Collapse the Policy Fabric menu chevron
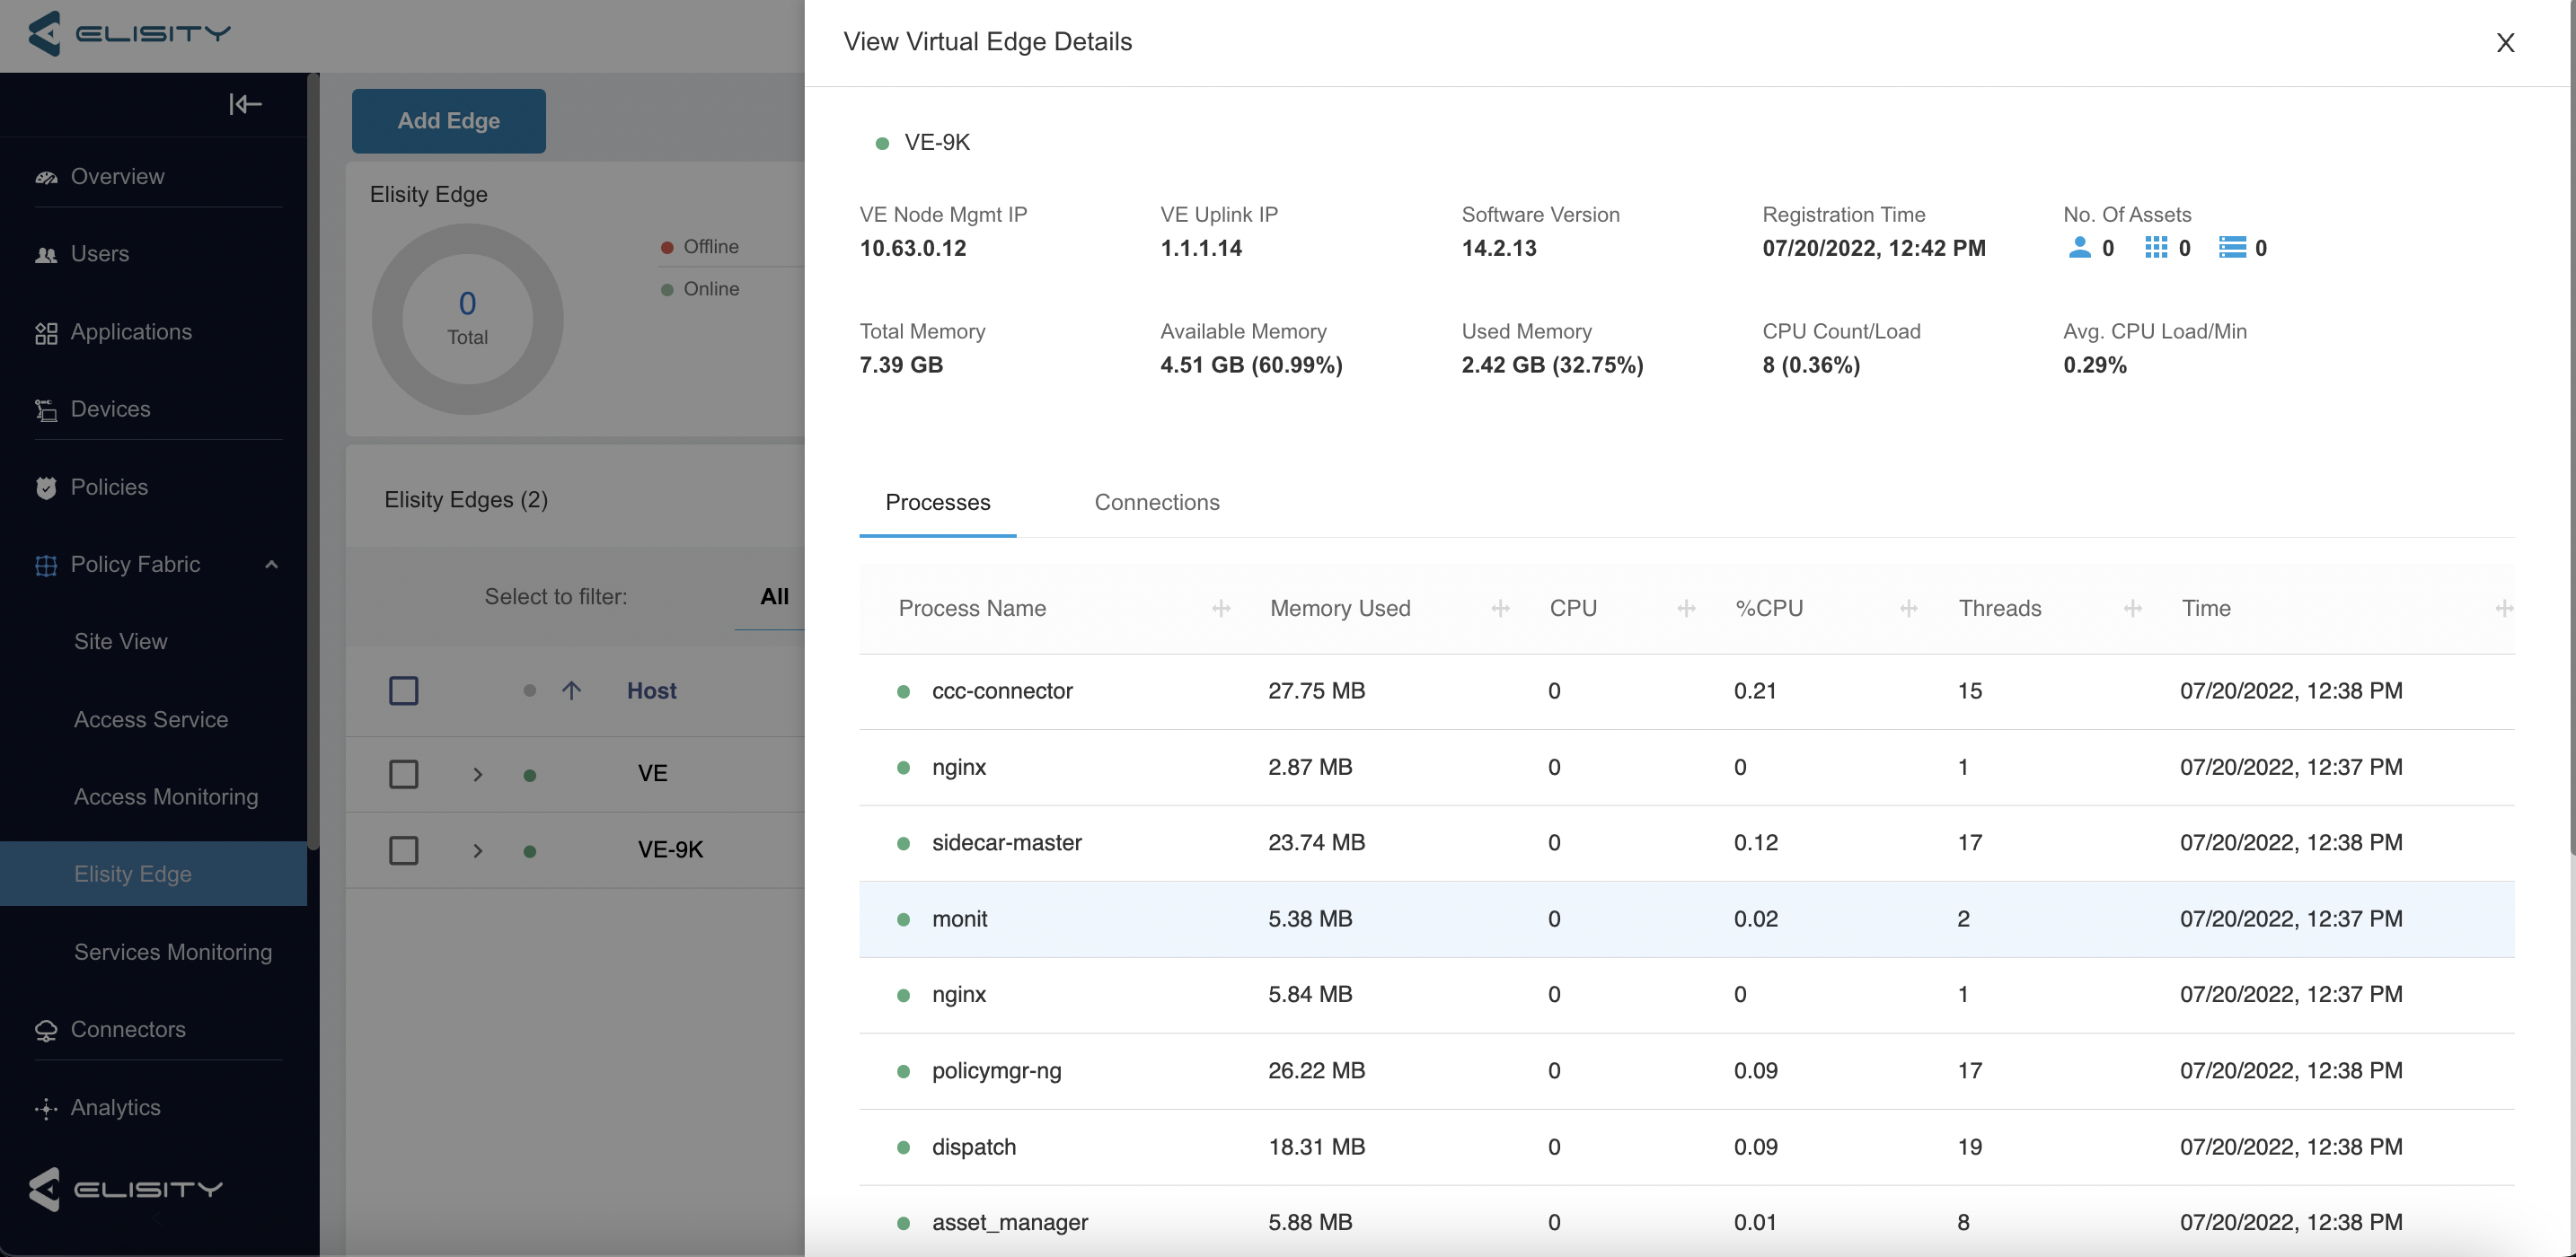This screenshot has height=1257, width=2576. tap(271, 564)
